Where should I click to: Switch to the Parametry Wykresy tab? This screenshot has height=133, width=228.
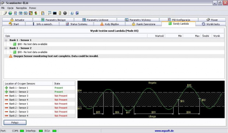pyautogui.click(x=138, y=20)
